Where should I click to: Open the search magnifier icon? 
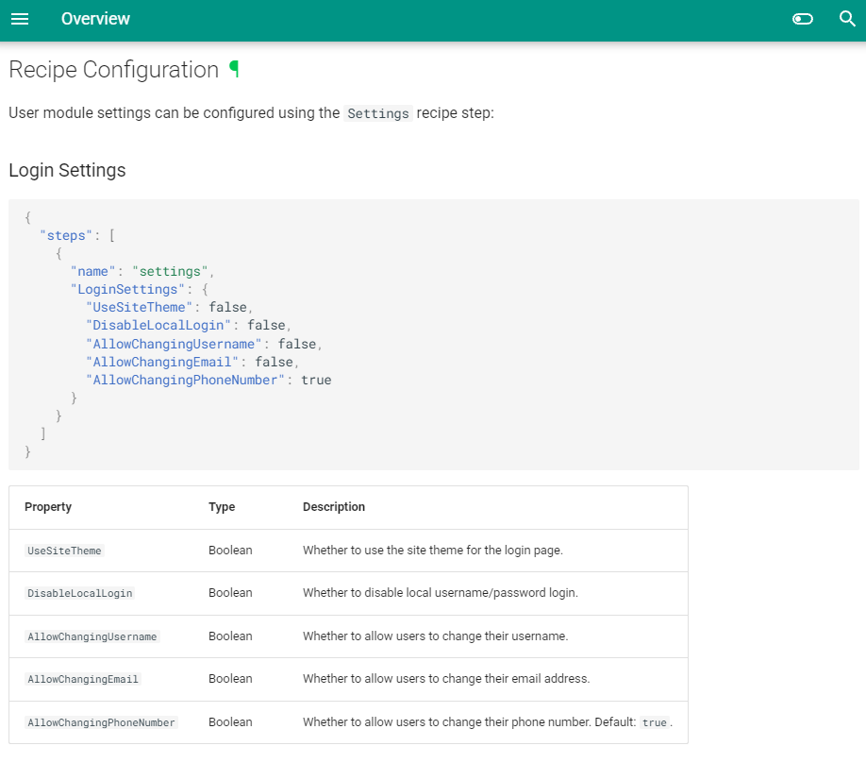coord(847,19)
